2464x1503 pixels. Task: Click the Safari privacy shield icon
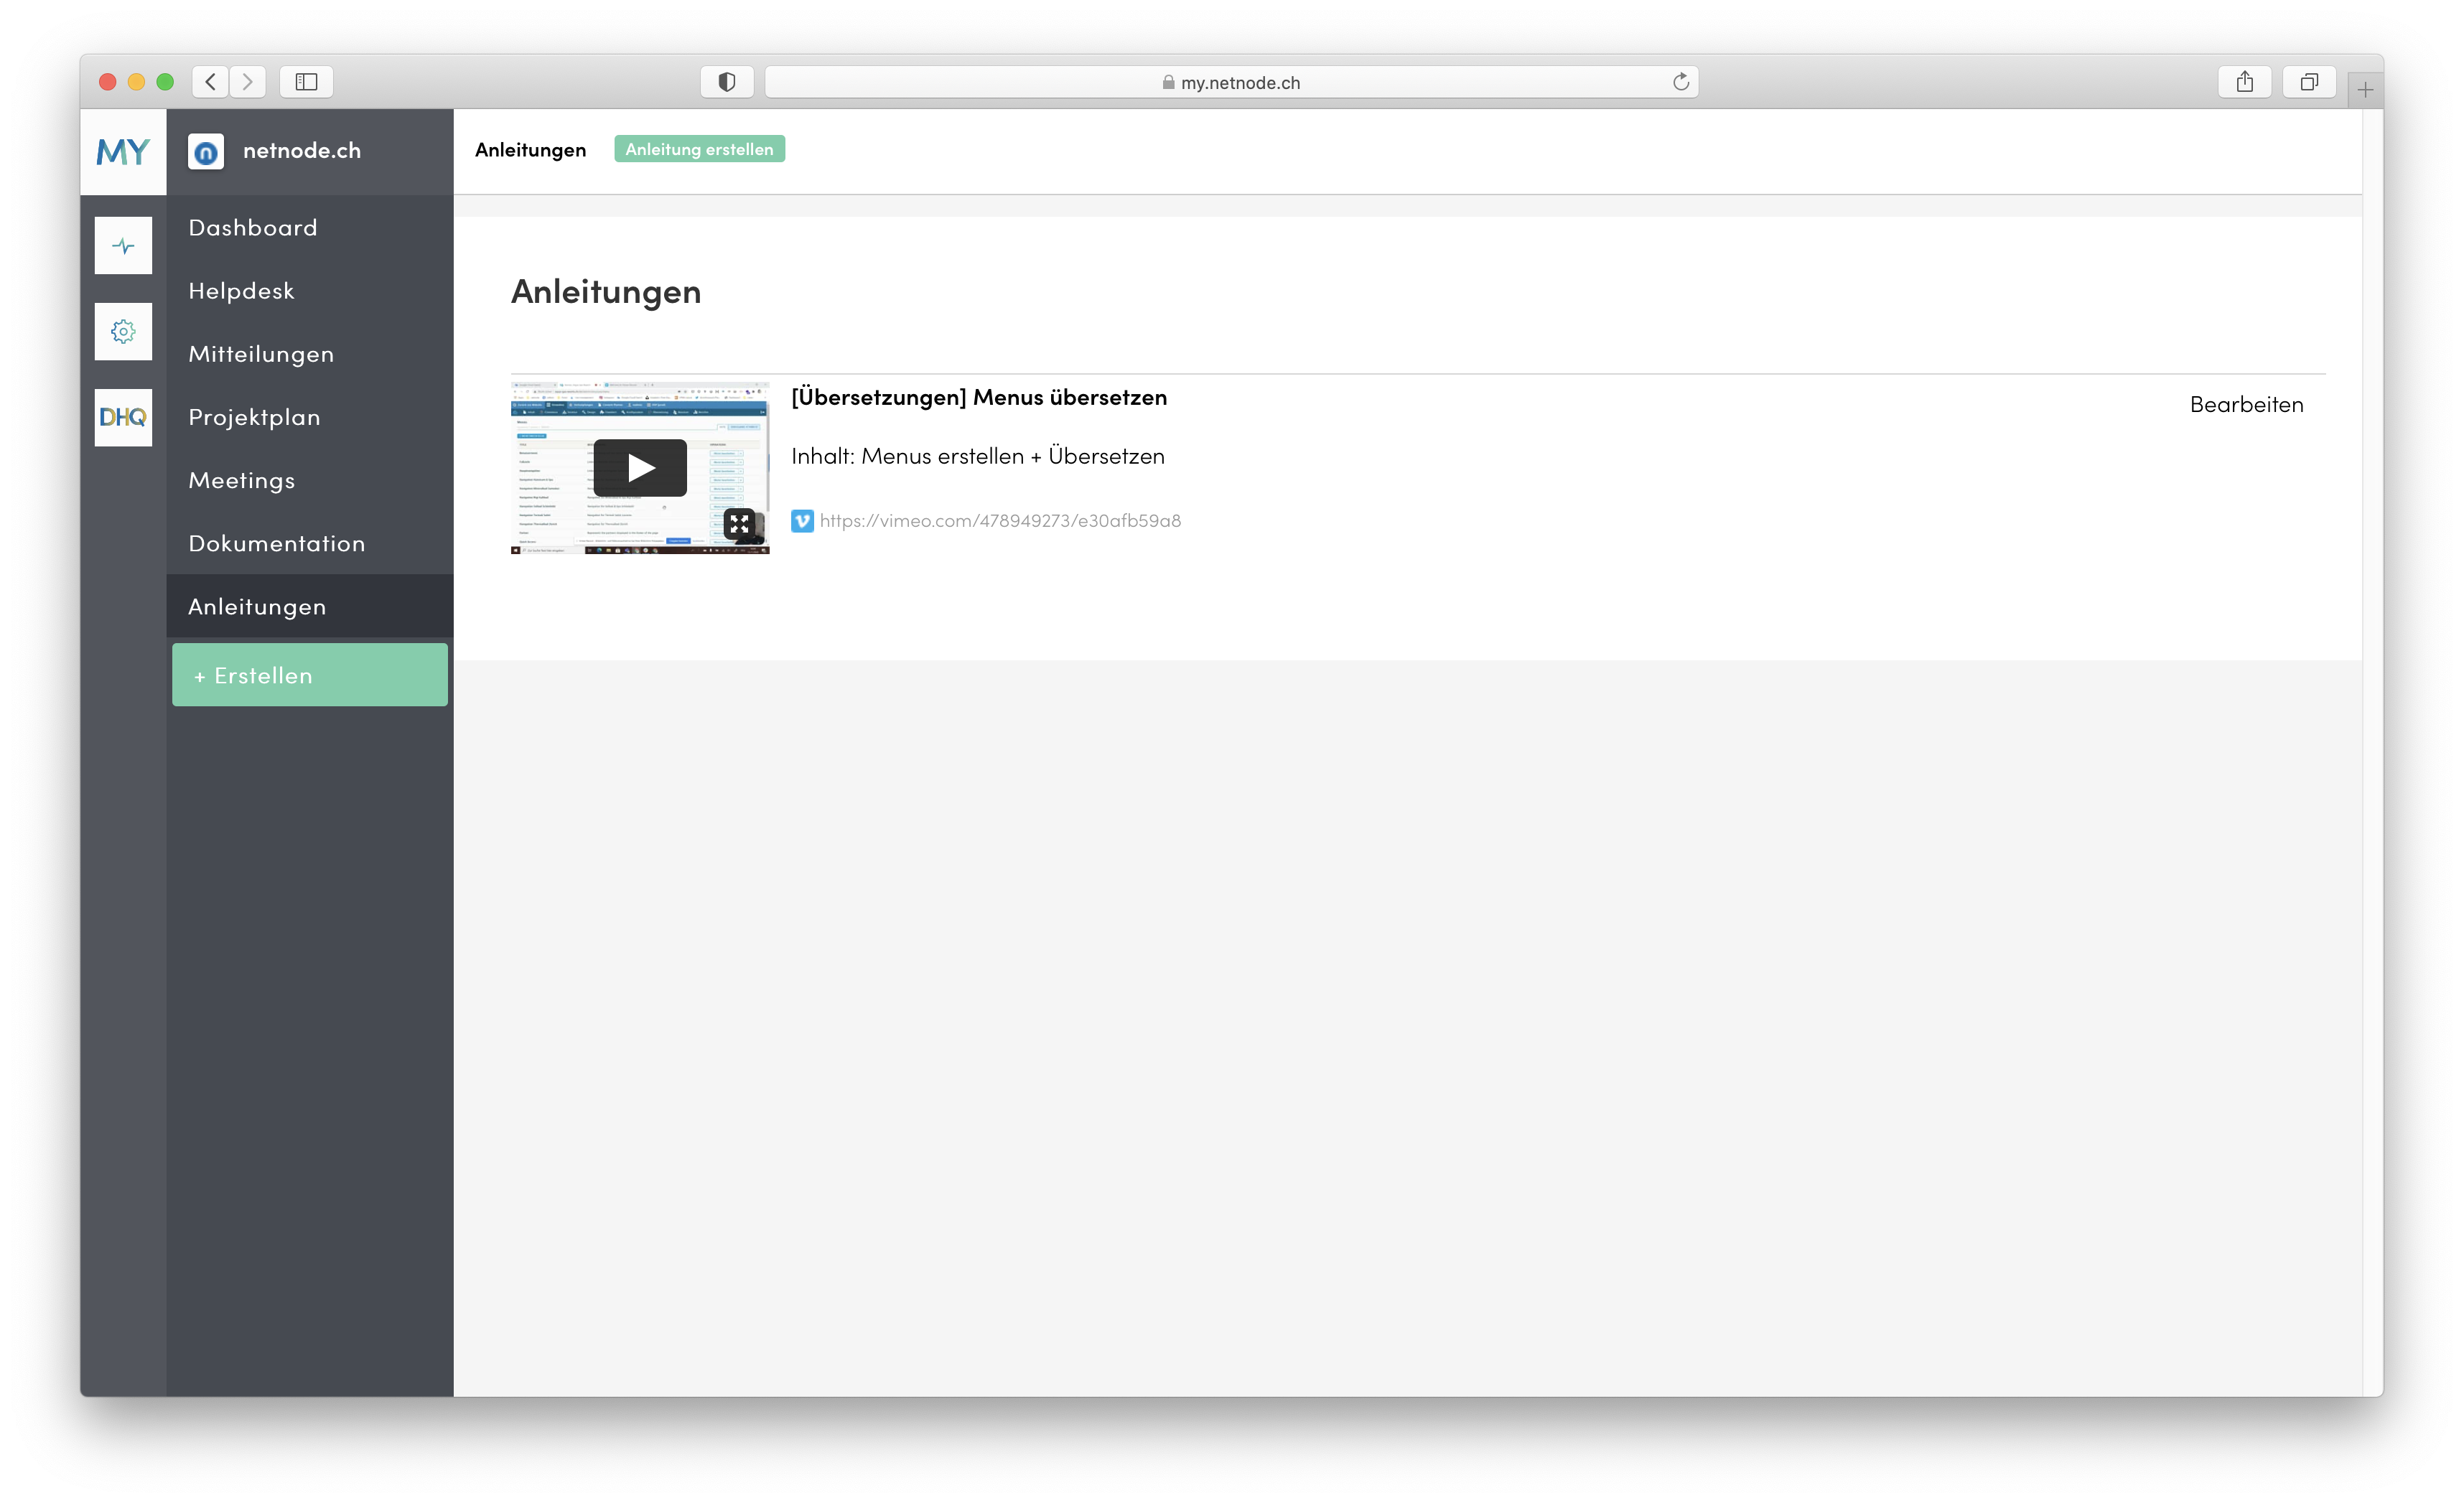pyautogui.click(x=727, y=82)
